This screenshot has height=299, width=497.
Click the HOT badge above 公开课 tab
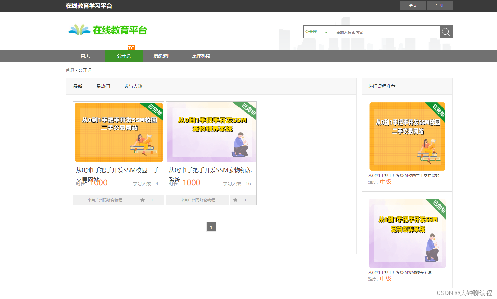tap(131, 48)
